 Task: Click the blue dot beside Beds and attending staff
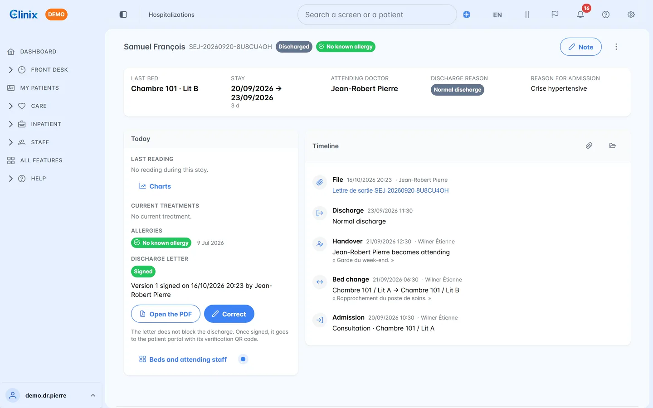(243, 359)
